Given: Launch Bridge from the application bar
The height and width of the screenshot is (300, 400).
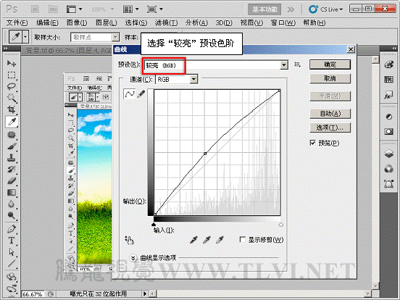Looking at the screenshot, I should point(36,9).
